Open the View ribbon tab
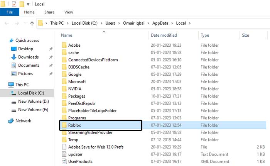The width and height of the screenshot is (270, 166). 69,12
